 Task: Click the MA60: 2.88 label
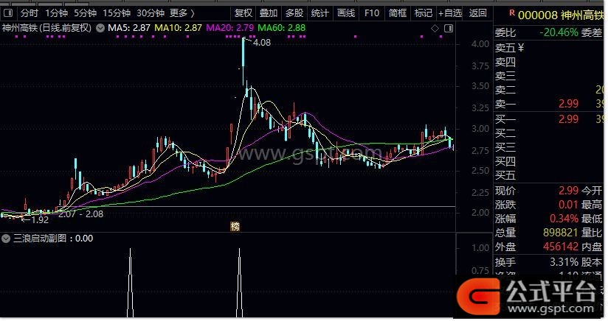(282, 28)
